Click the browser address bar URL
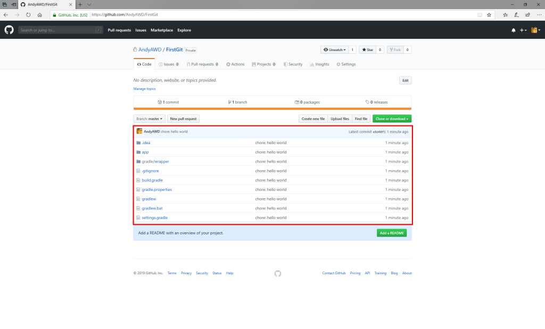 click(x=125, y=14)
